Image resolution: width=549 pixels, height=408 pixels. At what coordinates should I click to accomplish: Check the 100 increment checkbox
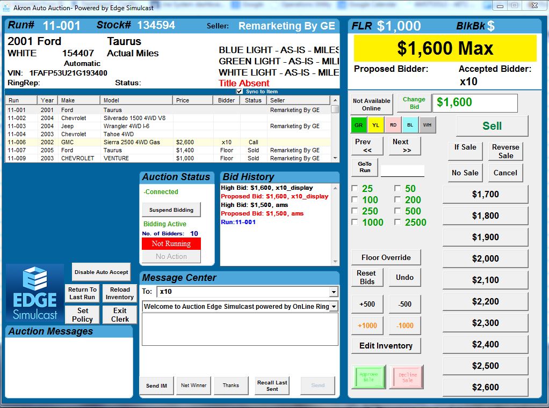click(x=355, y=199)
